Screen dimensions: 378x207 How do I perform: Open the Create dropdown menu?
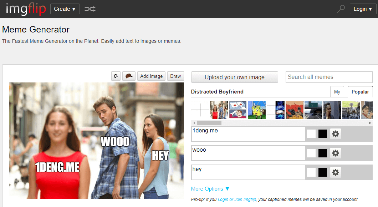65,9
